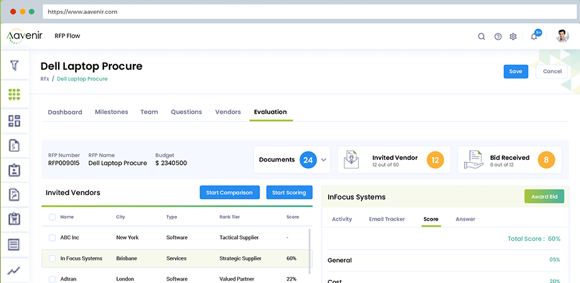This screenshot has width=580, height=283.
Task: Open the shopping cart clipboard sidebar icon
Action: pos(14,219)
